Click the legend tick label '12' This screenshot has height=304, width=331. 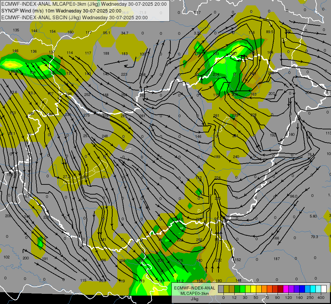234,298
